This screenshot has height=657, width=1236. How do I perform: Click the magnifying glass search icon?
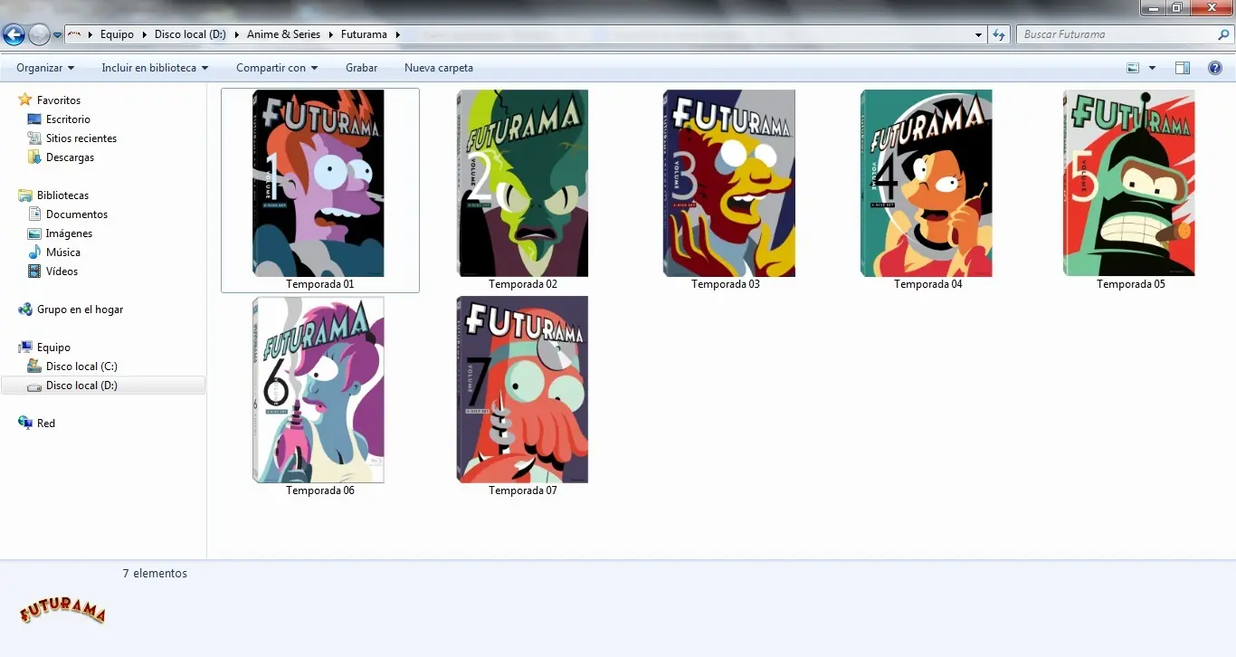click(x=1223, y=34)
